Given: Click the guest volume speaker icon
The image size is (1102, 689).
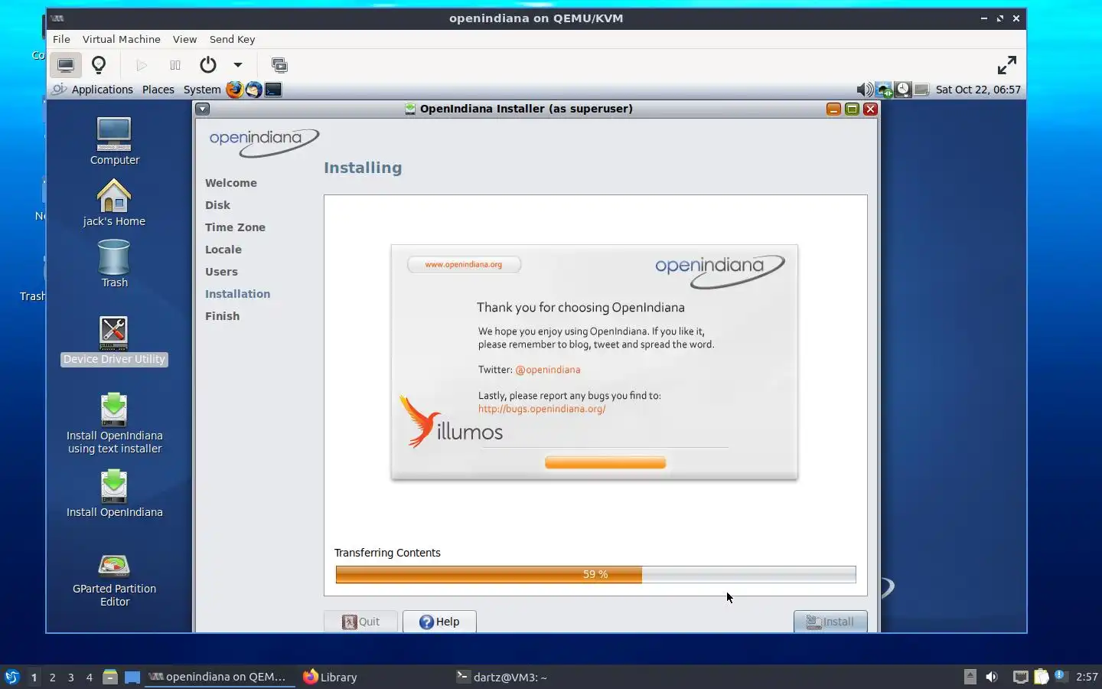Looking at the screenshot, I should 865,90.
